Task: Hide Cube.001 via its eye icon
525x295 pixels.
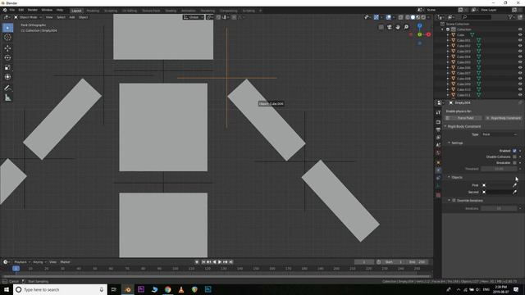Action: (x=520, y=40)
